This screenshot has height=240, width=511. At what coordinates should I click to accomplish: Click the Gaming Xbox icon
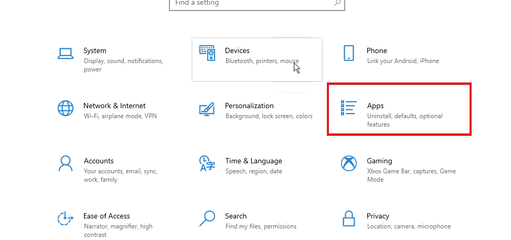pyautogui.click(x=349, y=163)
